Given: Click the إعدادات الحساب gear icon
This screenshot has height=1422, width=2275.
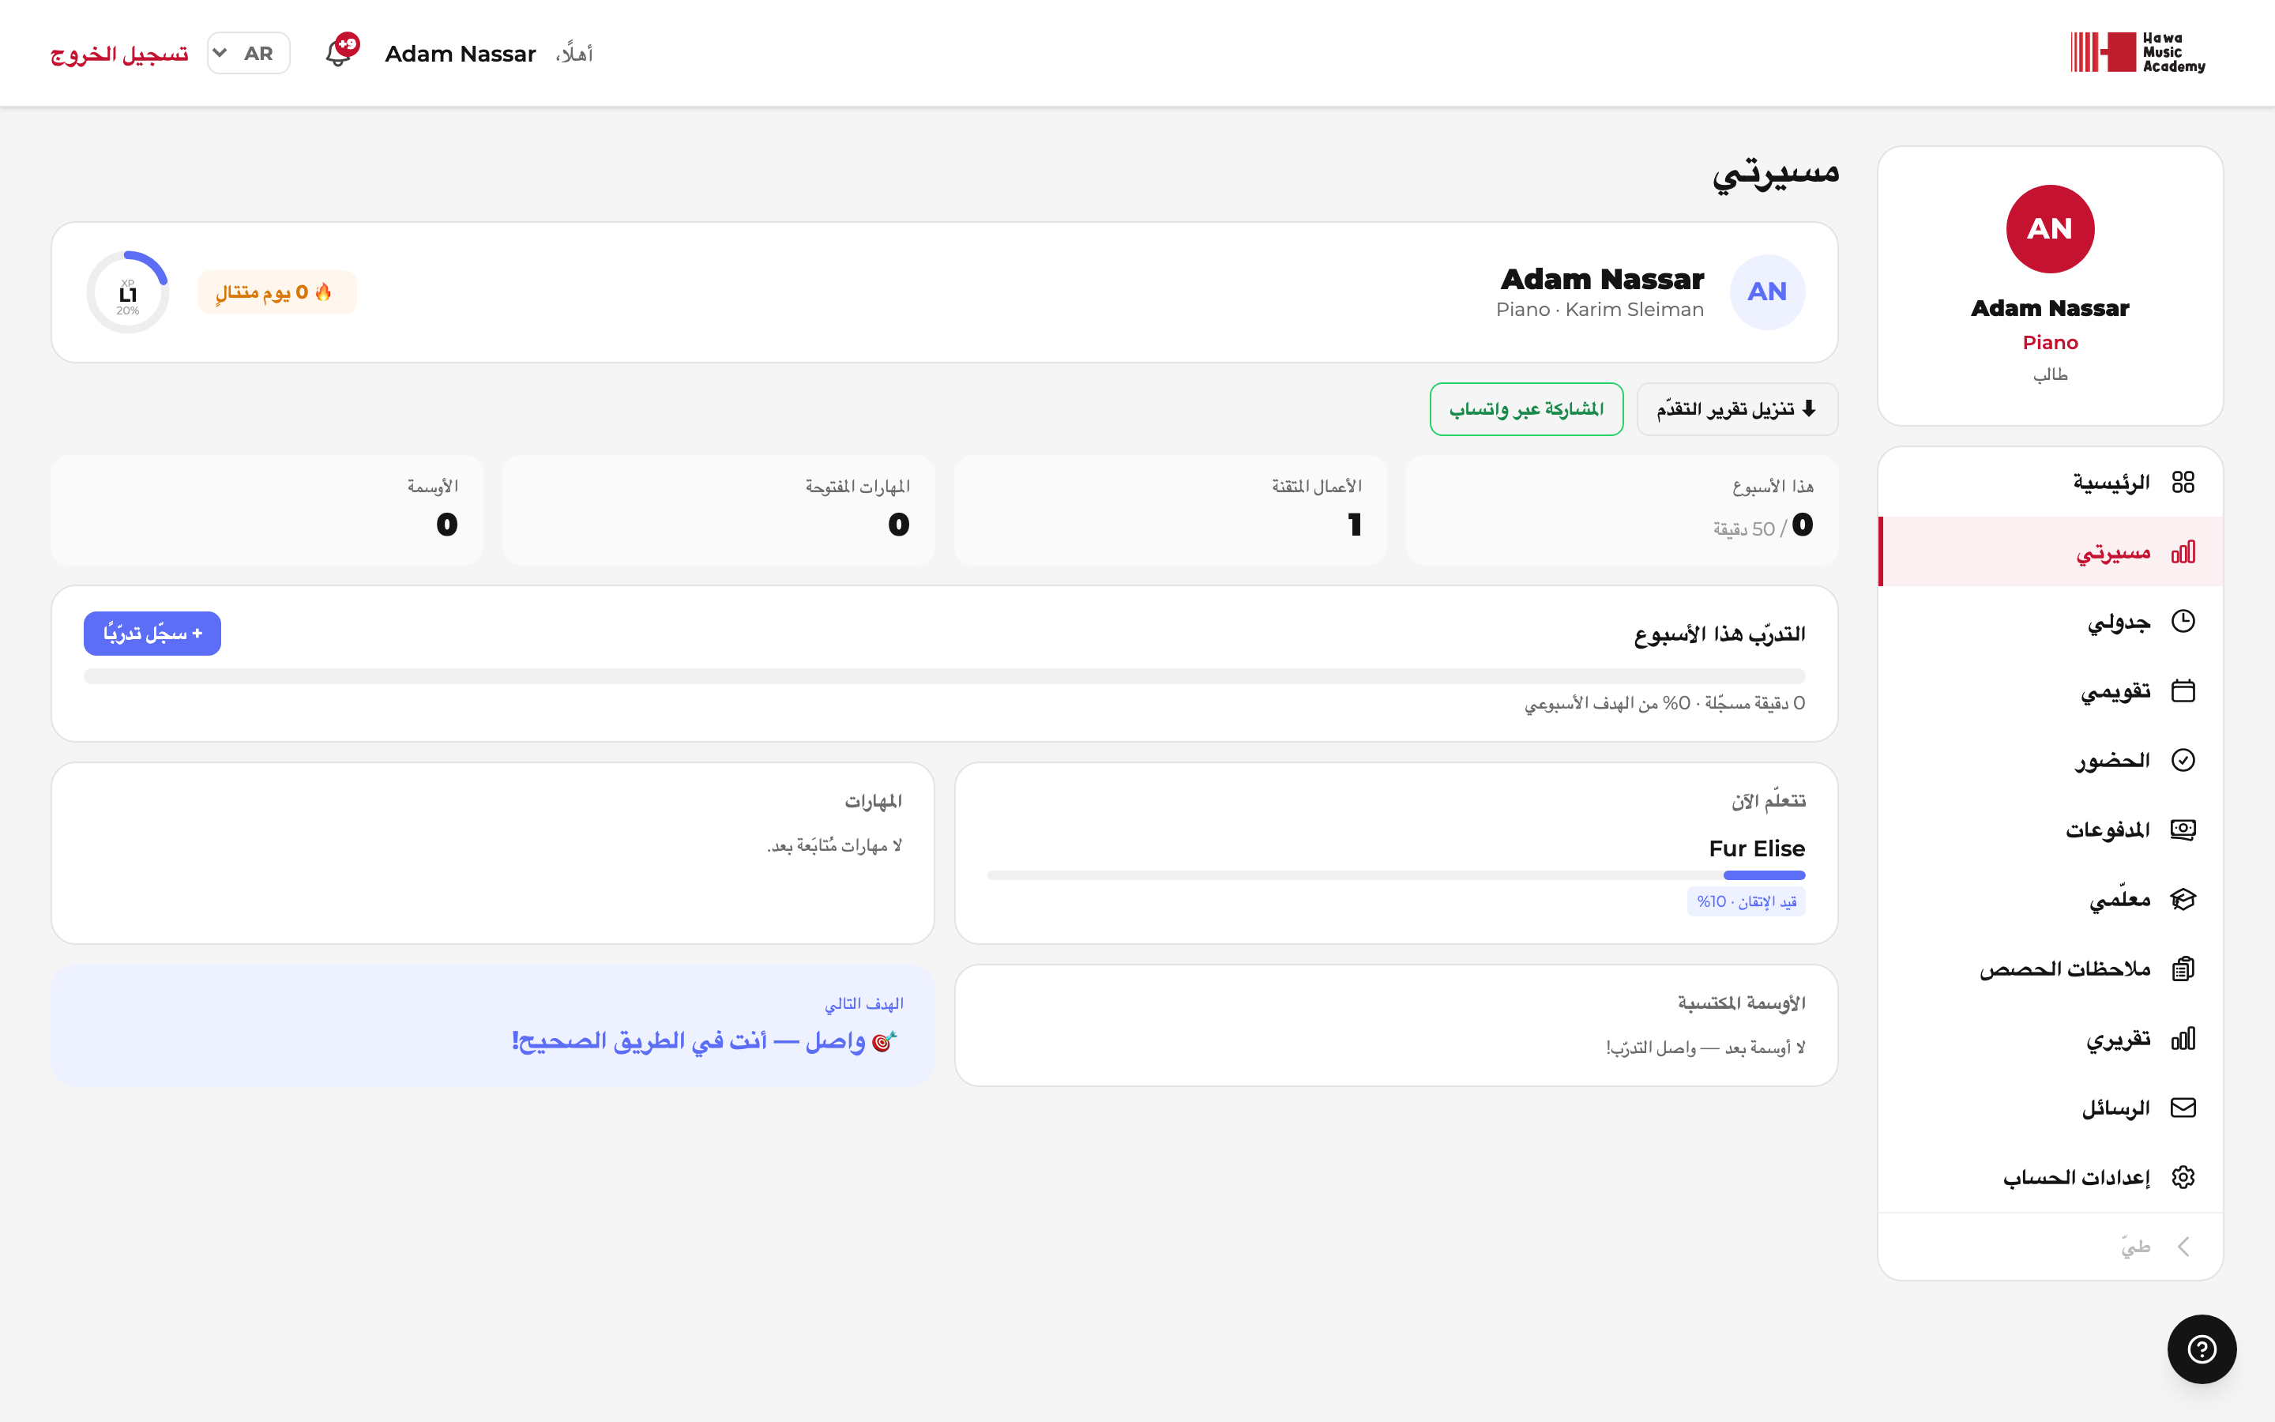Looking at the screenshot, I should pyautogui.click(x=2183, y=1177).
